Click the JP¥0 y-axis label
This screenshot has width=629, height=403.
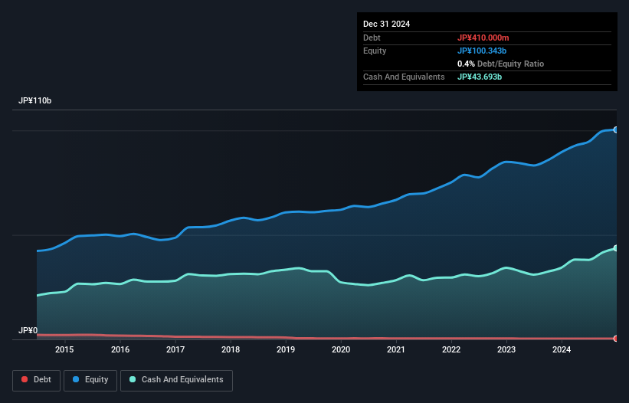(x=28, y=330)
